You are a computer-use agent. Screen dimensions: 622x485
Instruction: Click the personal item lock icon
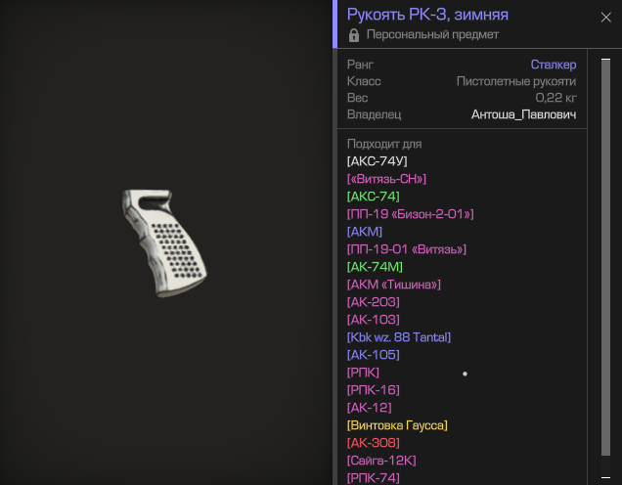(354, 35)
